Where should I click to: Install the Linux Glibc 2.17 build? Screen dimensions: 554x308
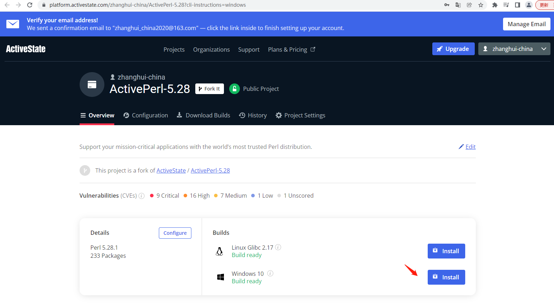[x=446, y=251]
